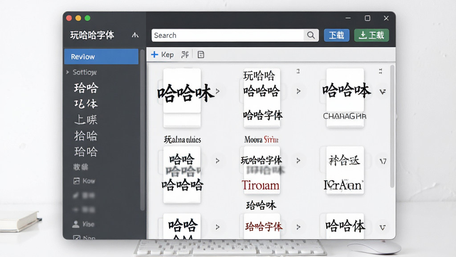Open the Kow item icon in the sidebar
456x257 pixels.
(x=77, y=181)
